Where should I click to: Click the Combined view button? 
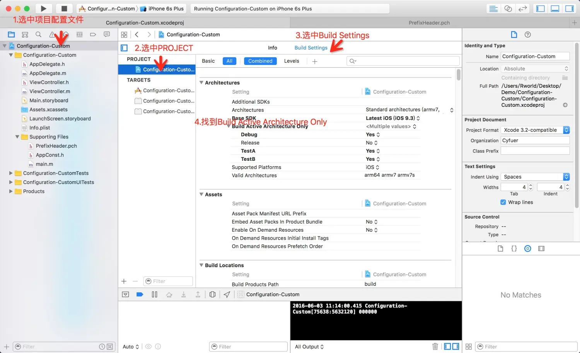point(260,61)
